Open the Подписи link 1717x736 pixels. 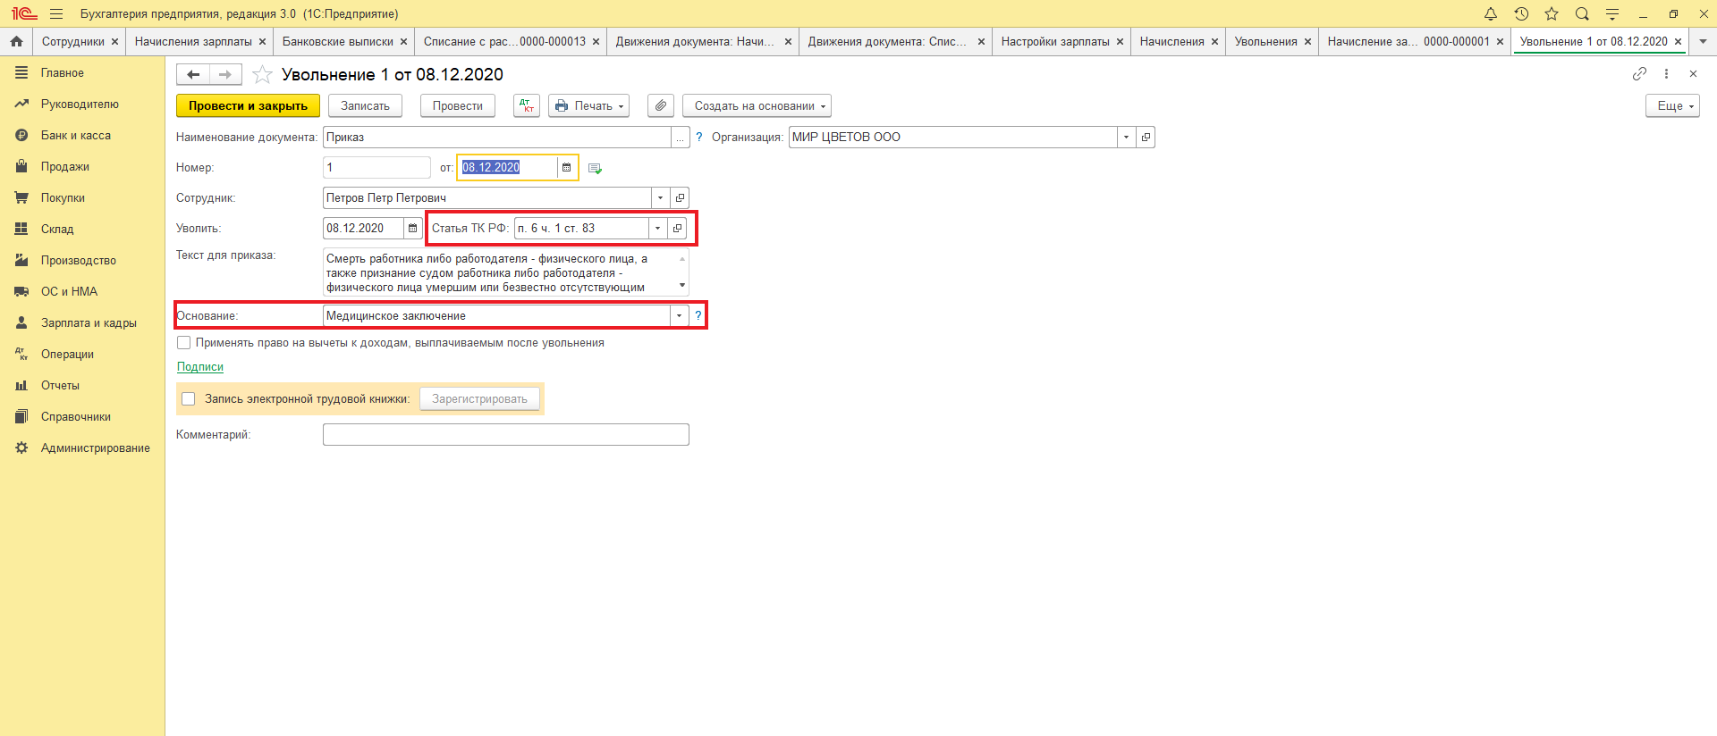pos(200,367)
